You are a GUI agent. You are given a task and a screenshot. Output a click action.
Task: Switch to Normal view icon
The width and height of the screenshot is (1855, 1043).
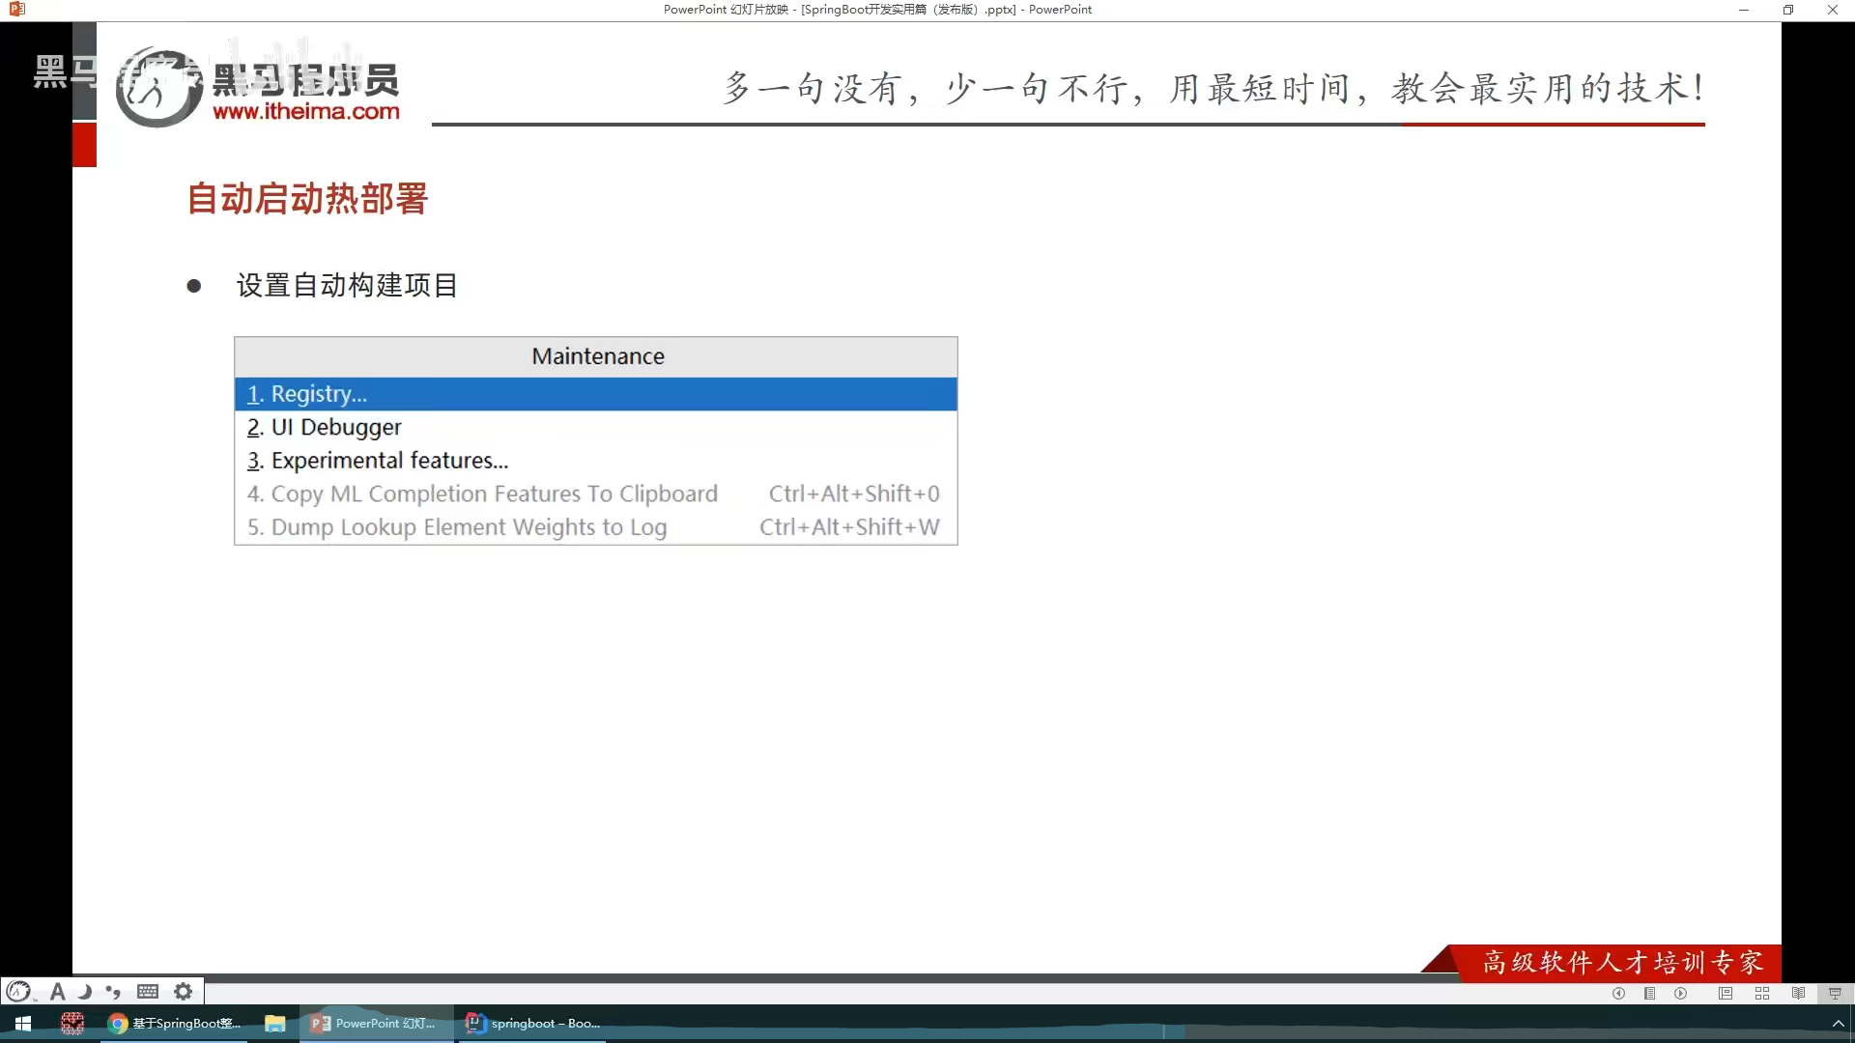click(x=1726, y=993)
